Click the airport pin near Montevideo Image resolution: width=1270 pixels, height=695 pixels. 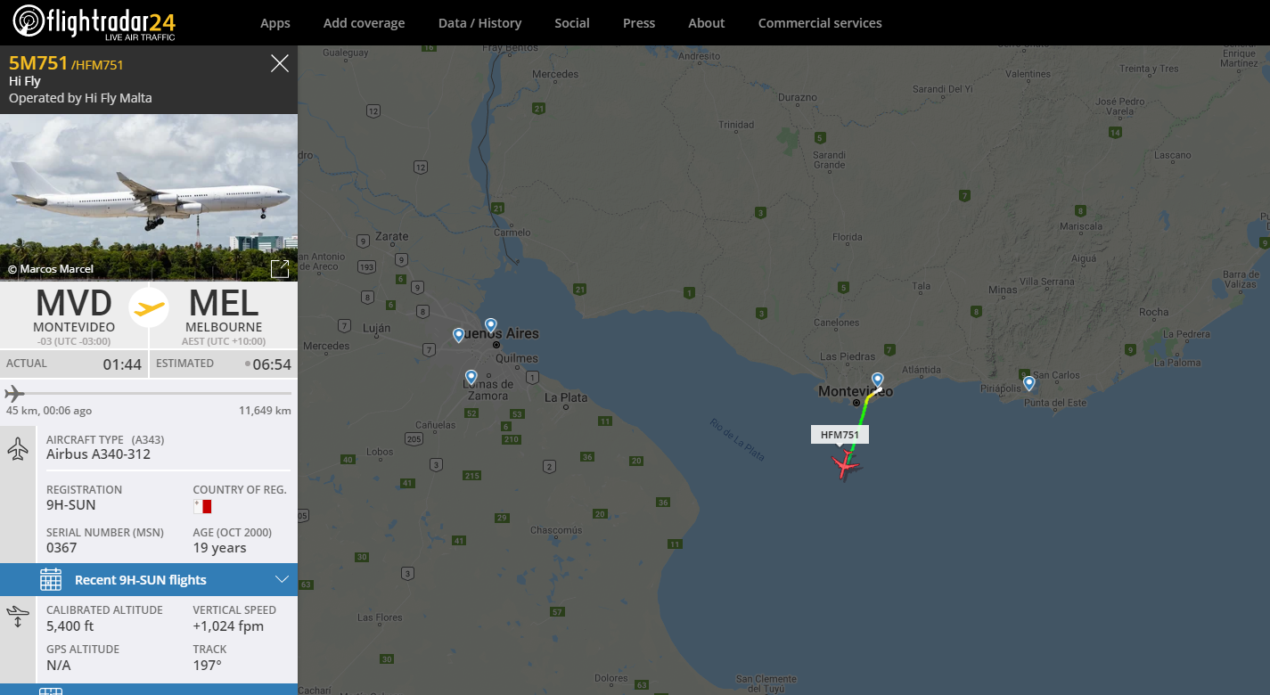[x=878, y=380]
